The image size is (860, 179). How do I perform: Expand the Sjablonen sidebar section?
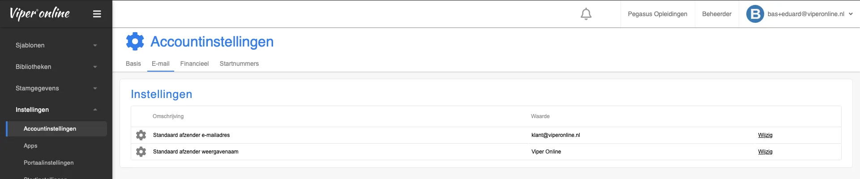(56, 45)
